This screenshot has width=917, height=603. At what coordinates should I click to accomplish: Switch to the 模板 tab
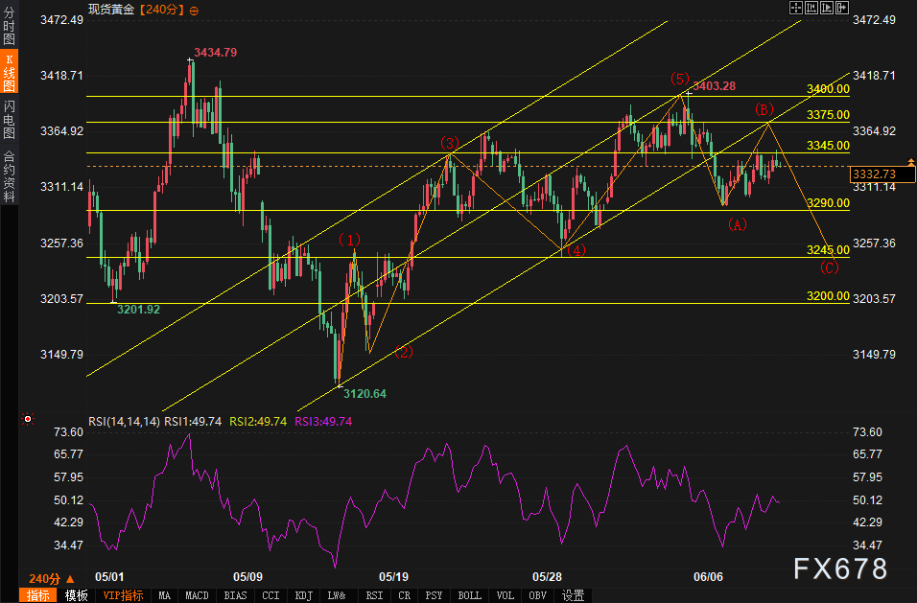tap(76, 595)
